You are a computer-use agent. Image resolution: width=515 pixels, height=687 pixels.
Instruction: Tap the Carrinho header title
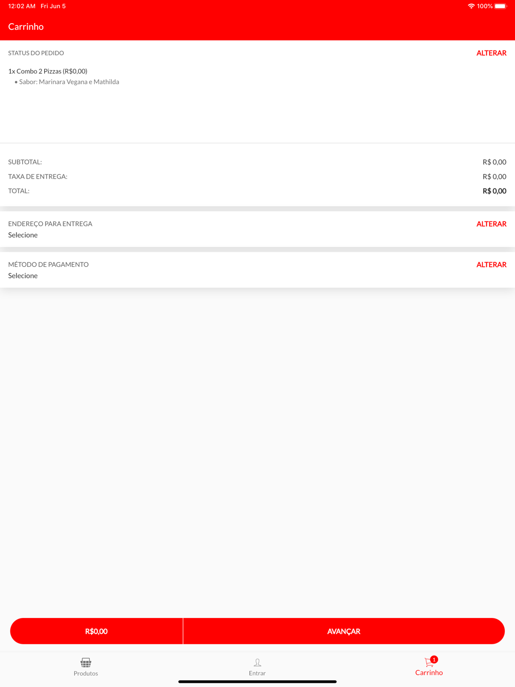coord(26,27)
